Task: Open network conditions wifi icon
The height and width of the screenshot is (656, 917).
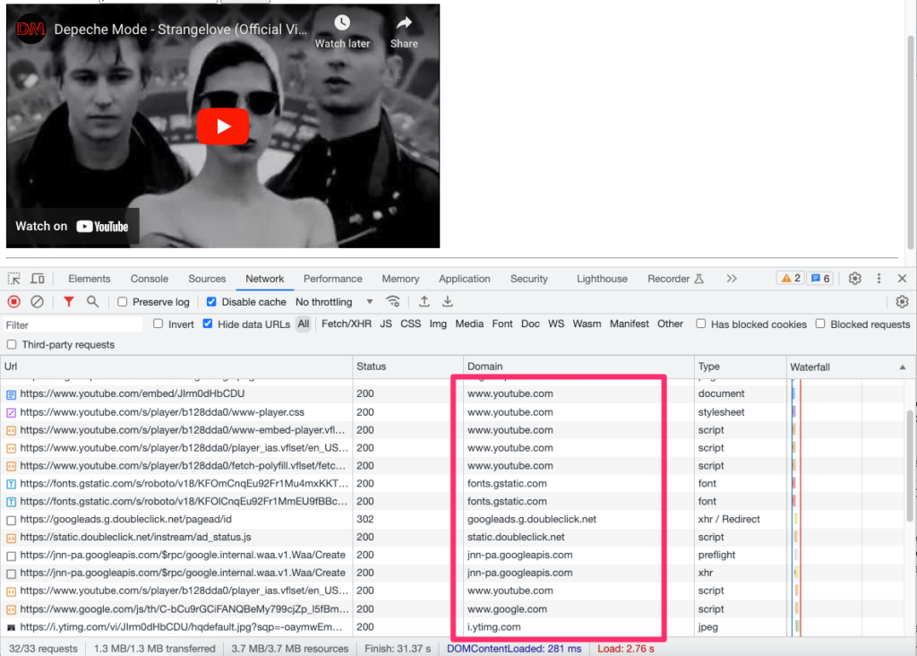Action: pos(393,302)
